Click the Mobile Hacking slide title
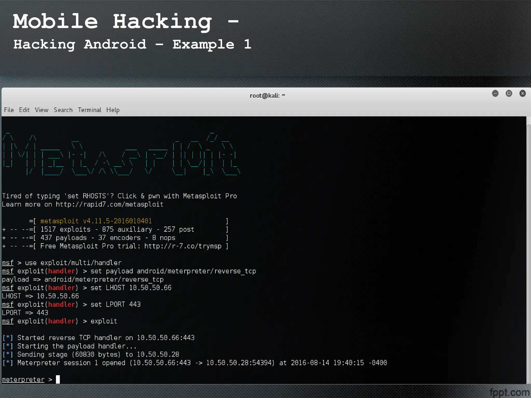 click(x=125, y=21)
